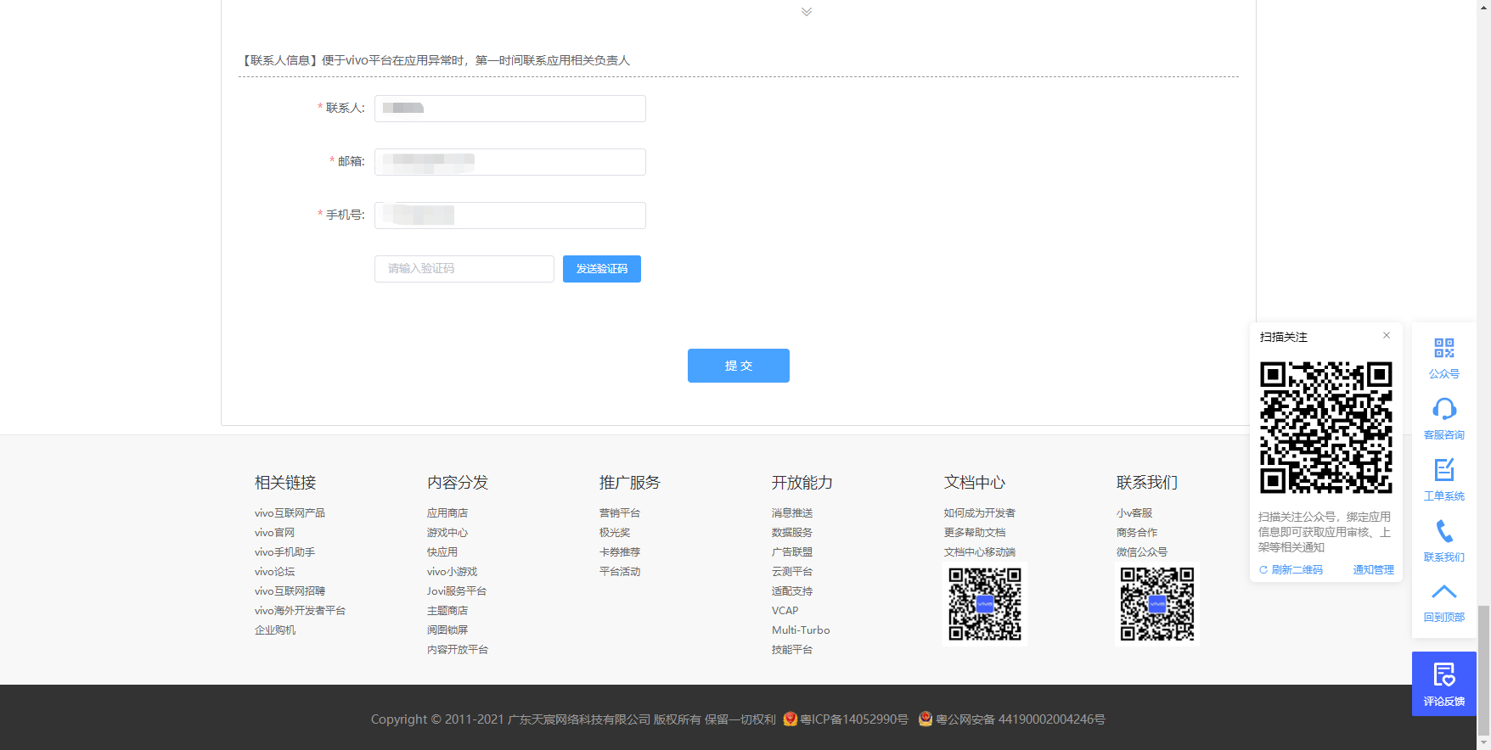The width and height of the screenshot is (1491, 750).
Task: Open VCAP link
Action: pos(785,611)
